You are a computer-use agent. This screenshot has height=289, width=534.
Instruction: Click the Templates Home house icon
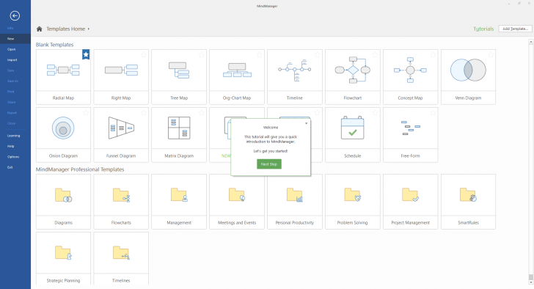40,29
